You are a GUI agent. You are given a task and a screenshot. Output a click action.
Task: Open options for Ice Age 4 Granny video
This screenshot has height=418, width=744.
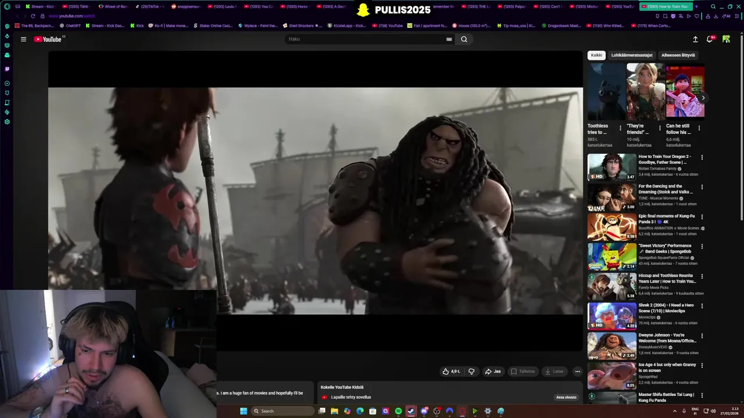(x=702, y=365)
